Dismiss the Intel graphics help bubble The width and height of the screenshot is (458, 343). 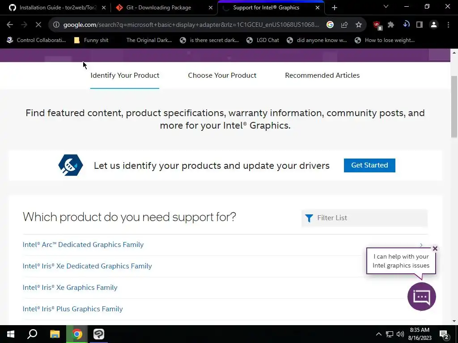(435, 248)
